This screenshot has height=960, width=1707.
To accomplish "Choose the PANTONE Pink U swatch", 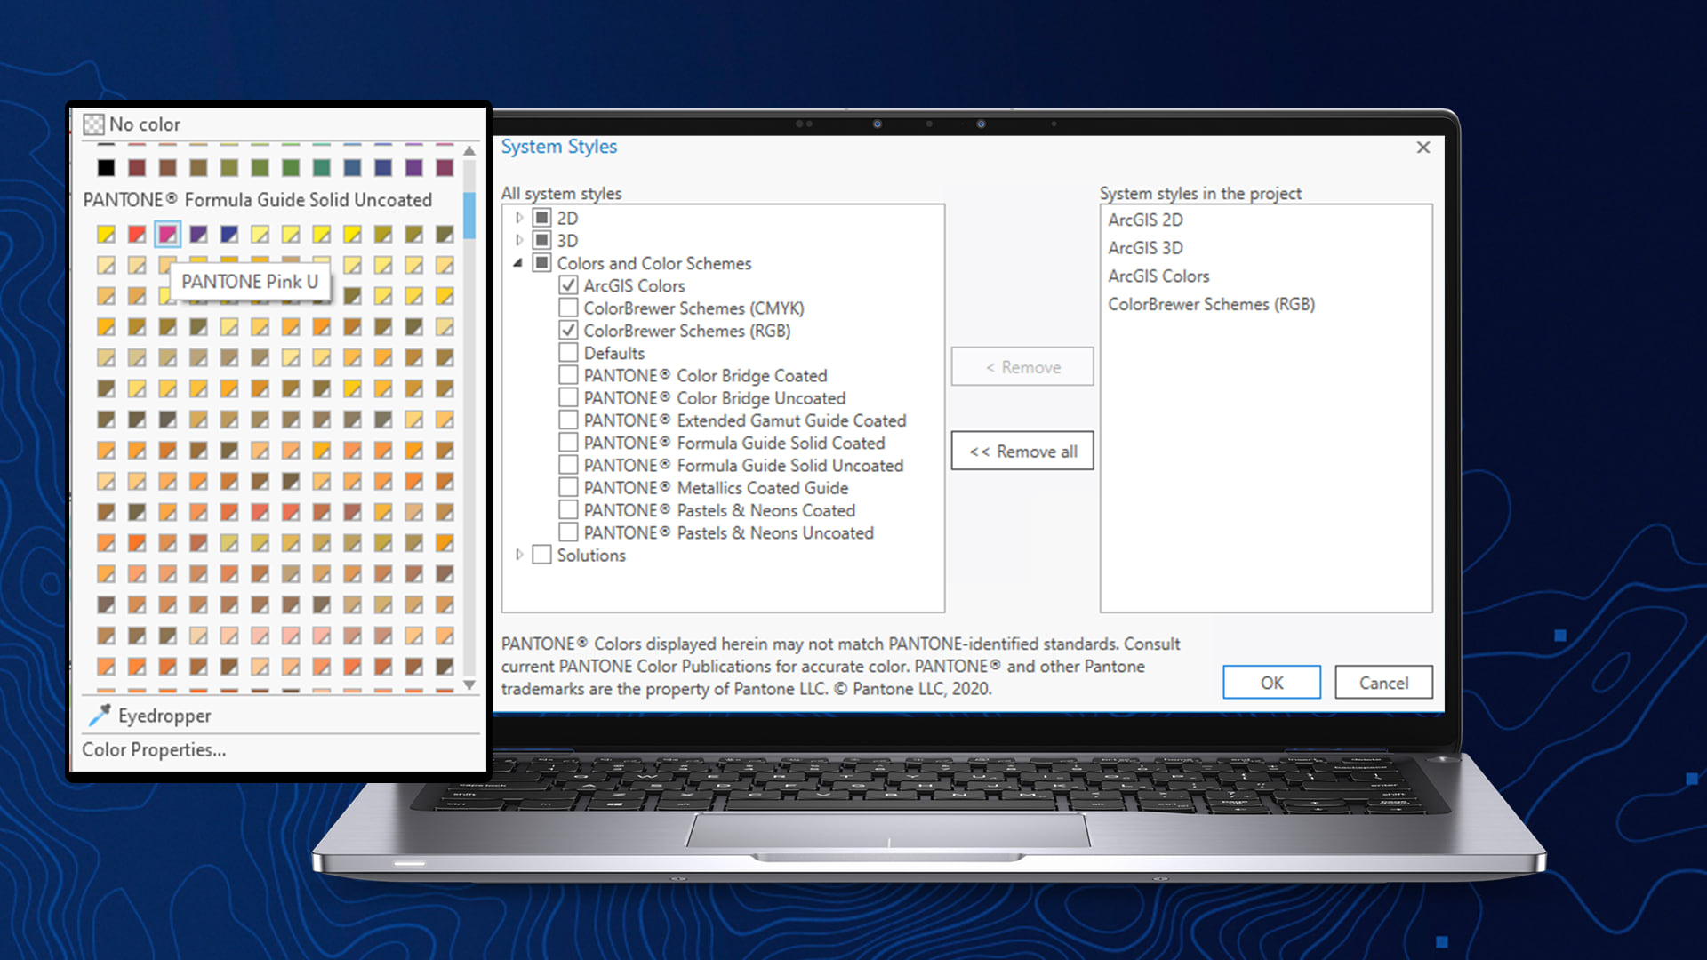I will click(167, 234).
